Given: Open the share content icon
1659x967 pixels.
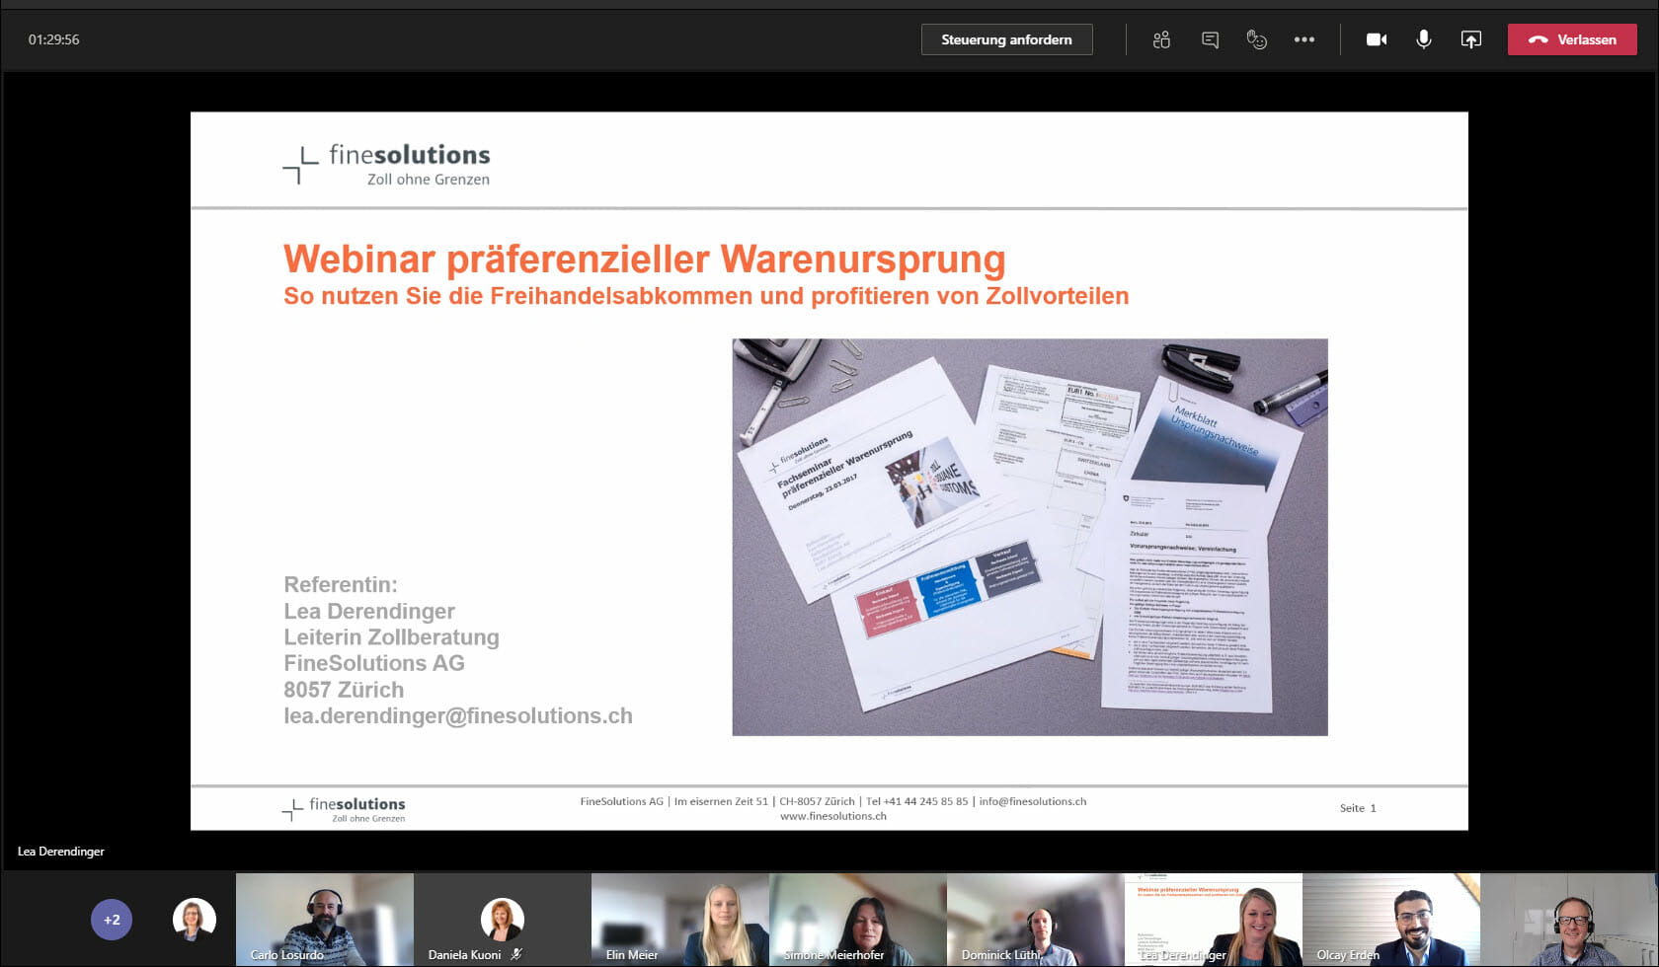Looking at the screenshot, I should pos(1470,39).
